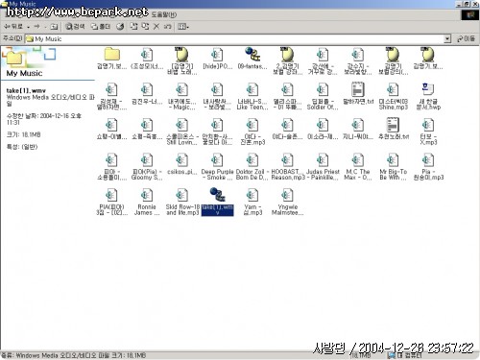
Task: Open the Views dropdown button
Action: (x=183, y=27)
